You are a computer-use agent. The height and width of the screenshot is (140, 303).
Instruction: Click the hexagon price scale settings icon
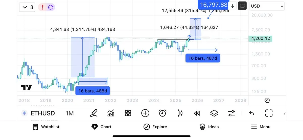(x=267, y=100)
